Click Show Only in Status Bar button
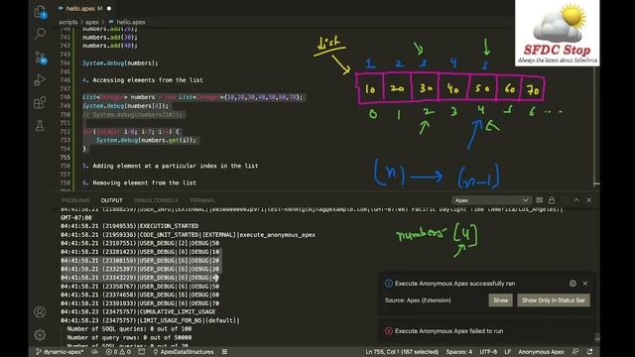The image size is (635, 357). pyautogui.click(x=554, y=300)
